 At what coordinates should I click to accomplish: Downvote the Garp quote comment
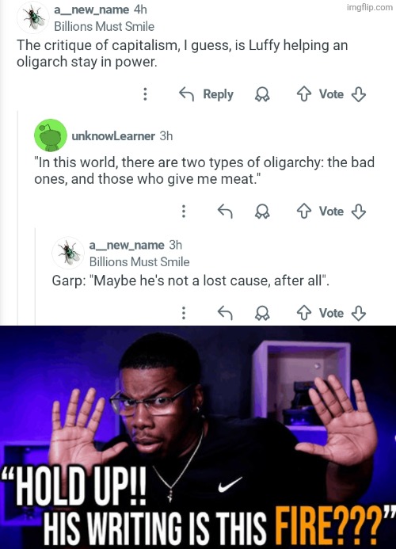[x=359, y=313]
